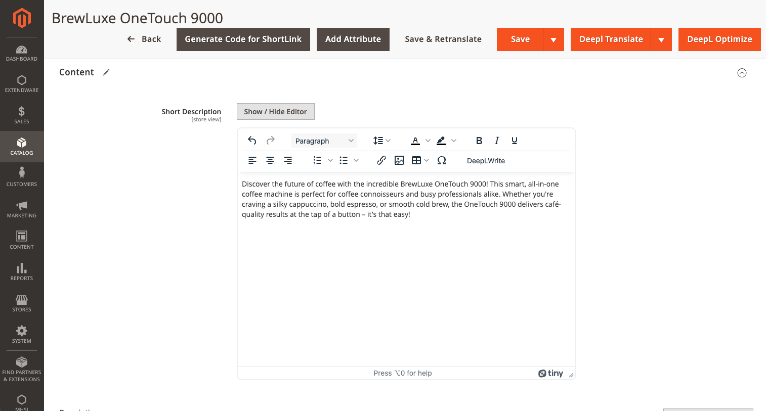This screenshot has width=766, height=411.
Task: Apply the background highlight color button
Action: 441,141
